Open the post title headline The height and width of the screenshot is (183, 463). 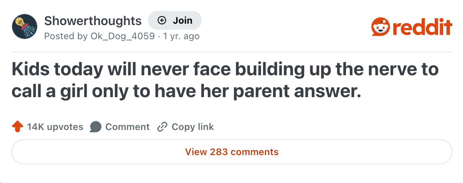click(x=225, y=81)
